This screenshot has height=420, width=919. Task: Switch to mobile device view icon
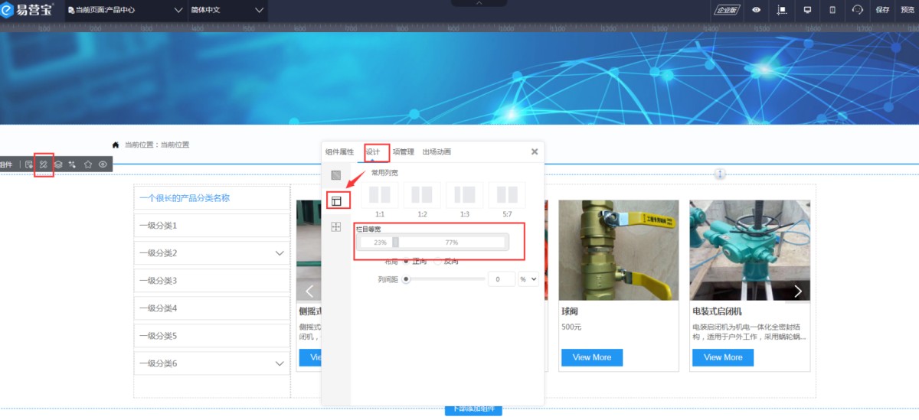click(832, 10)
